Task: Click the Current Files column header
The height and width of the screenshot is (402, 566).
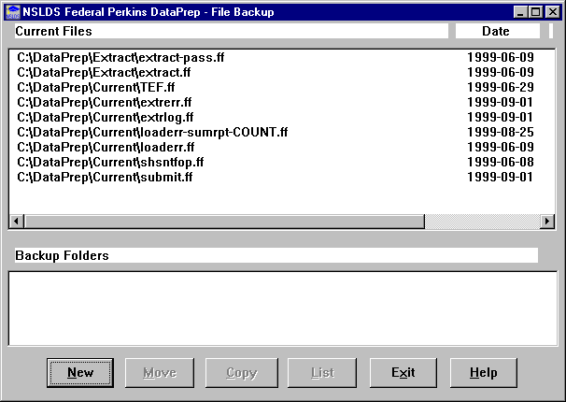Action: (x=232, y=31)
